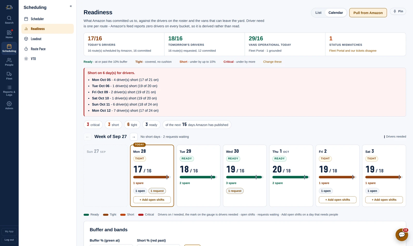413x246 pixels.
Task: Open Reports & Logs
Action: coord(9,91)
